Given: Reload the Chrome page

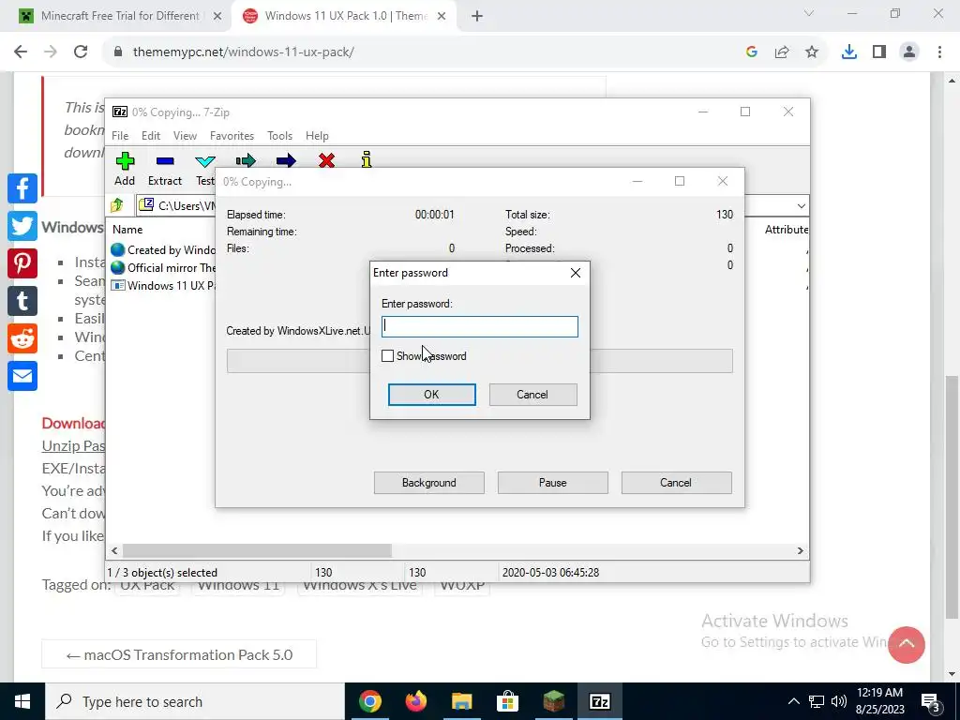Looking at the screenshot, I should point(81,52).
